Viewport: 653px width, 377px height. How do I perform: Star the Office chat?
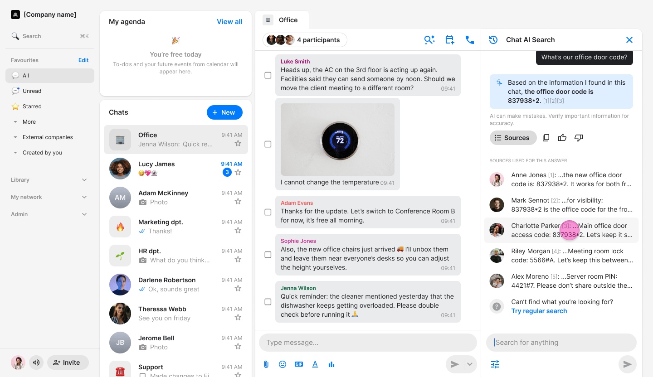point(238,143)
